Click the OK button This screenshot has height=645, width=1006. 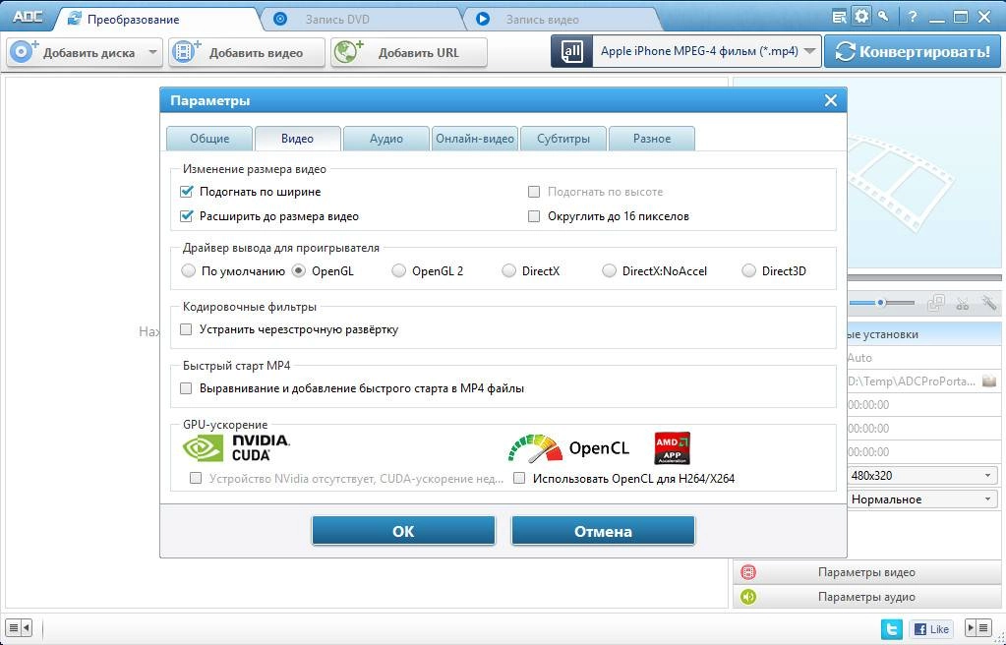(x=403, y=531)
